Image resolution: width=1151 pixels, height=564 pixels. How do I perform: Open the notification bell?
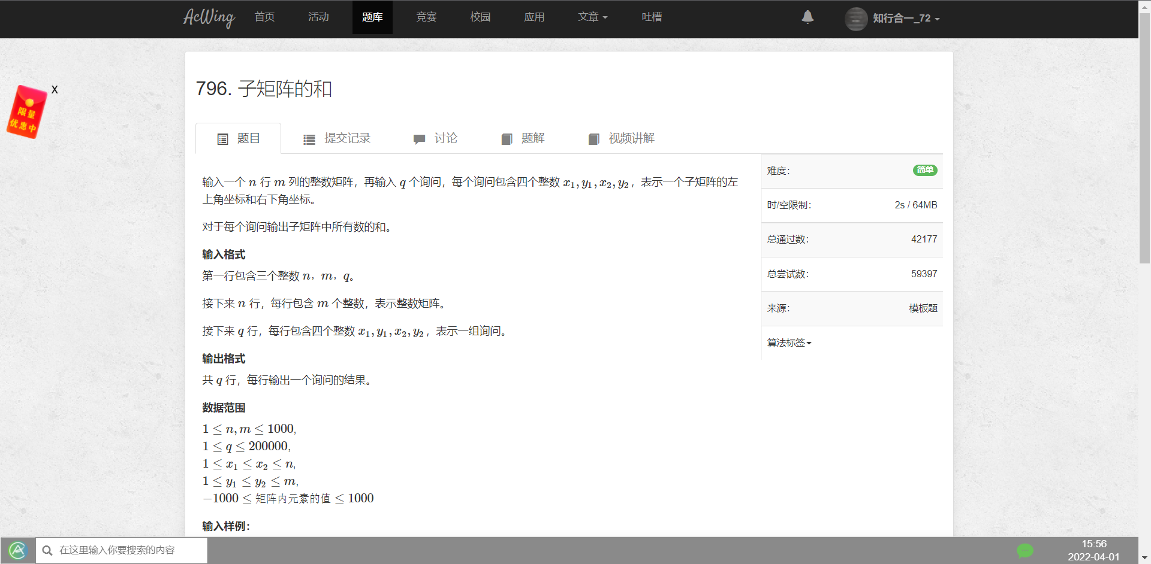[807, 17]
